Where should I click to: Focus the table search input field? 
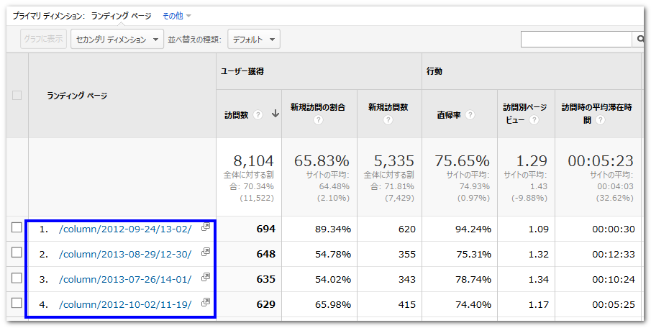(x=575, y=39)
